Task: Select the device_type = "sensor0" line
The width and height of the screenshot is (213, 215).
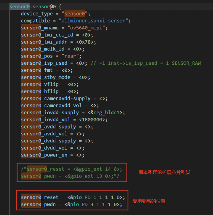Action: (55, 14)
